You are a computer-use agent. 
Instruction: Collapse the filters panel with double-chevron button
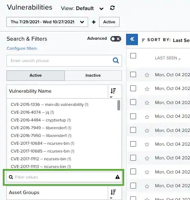point(132,39)
